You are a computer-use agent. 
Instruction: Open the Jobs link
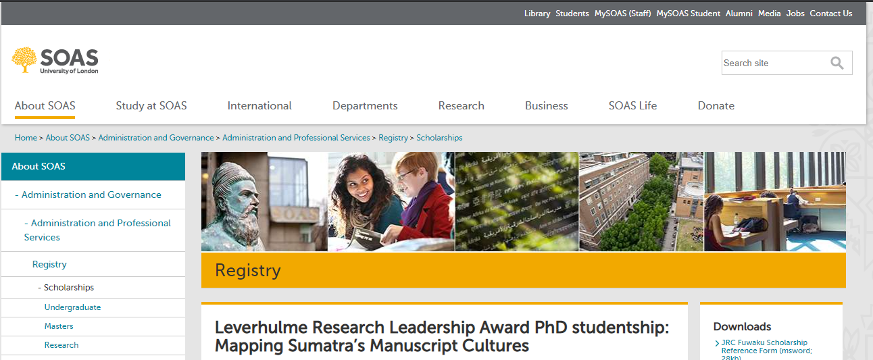click(x=795, y=14)
